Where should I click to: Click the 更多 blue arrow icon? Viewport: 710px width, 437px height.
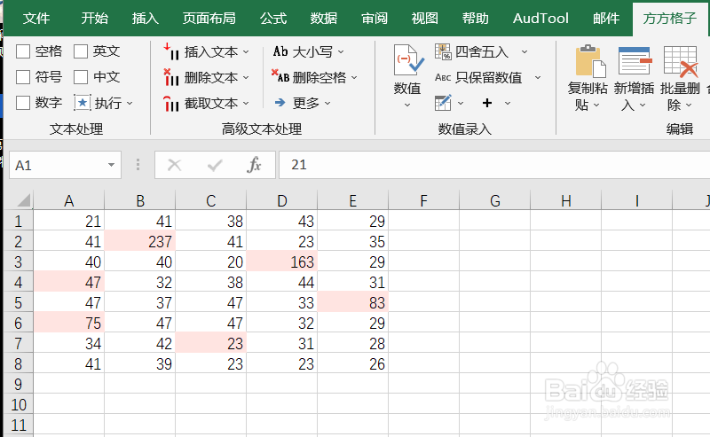pyautogui.click(x=280, y=103)
